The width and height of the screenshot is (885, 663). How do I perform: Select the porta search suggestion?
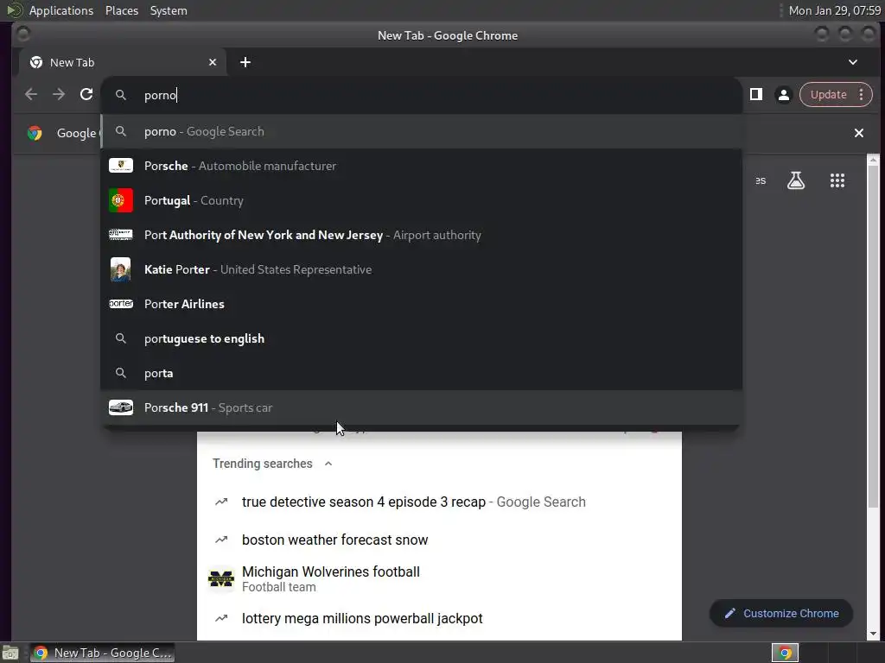(421, 373)
